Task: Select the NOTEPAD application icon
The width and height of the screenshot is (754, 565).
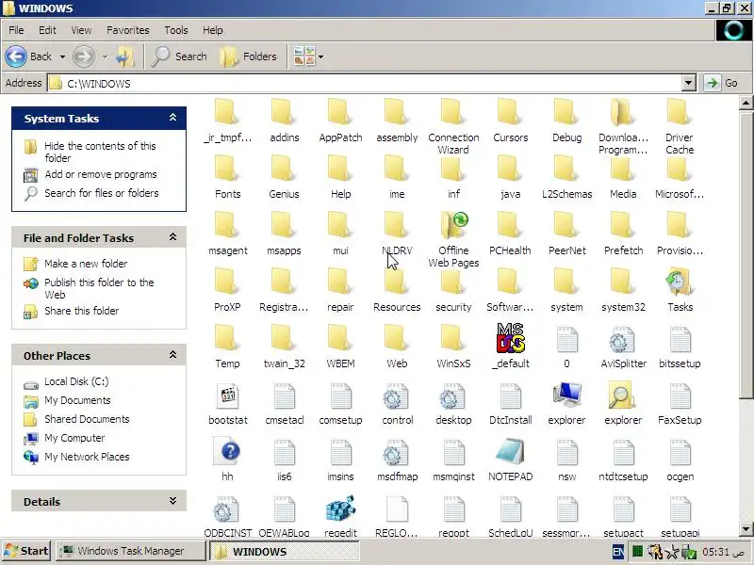Action: [x=510, y=452]
